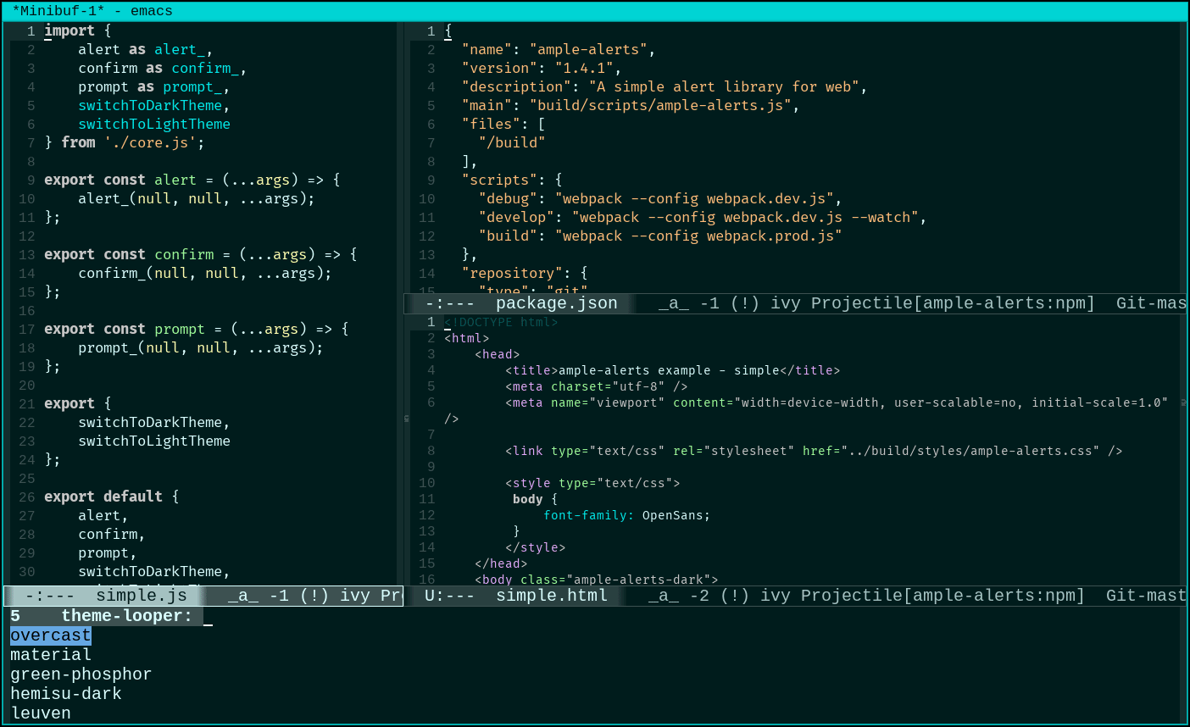
Task: Click _a_ indicator in simple.html mode line
Action: (x=664, y=596)
